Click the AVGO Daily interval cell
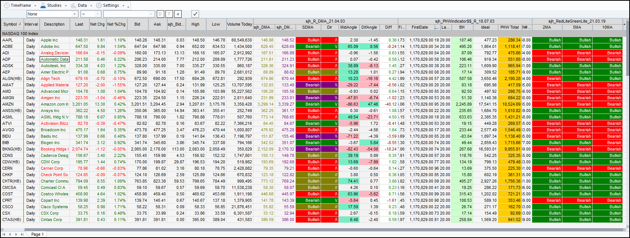This screenshot has height=238, width=630. [31, 130]
